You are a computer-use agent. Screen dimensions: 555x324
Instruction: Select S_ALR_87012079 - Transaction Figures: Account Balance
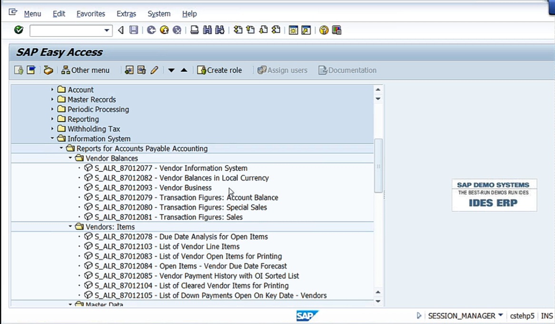click(186, 198)
